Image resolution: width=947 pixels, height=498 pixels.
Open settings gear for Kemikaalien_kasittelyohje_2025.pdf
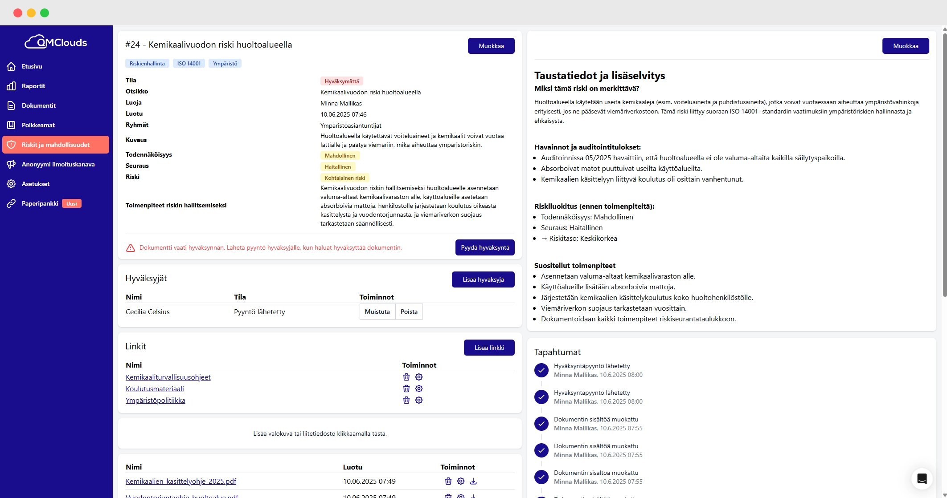point(461,481)
